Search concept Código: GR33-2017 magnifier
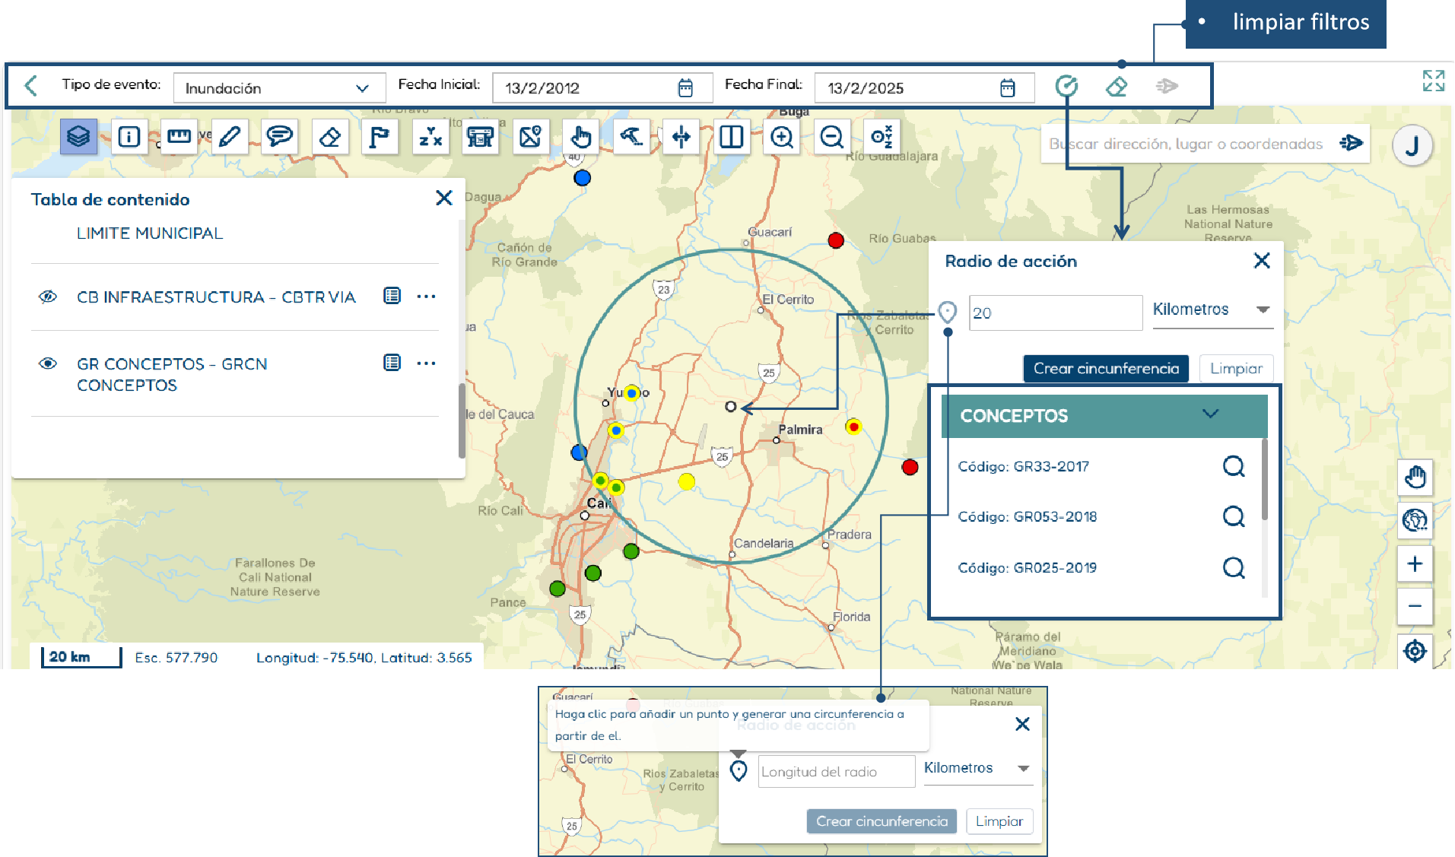The width and height of the screenshot is (1455, 857). pyautogui.click(x=1234, y=466)
